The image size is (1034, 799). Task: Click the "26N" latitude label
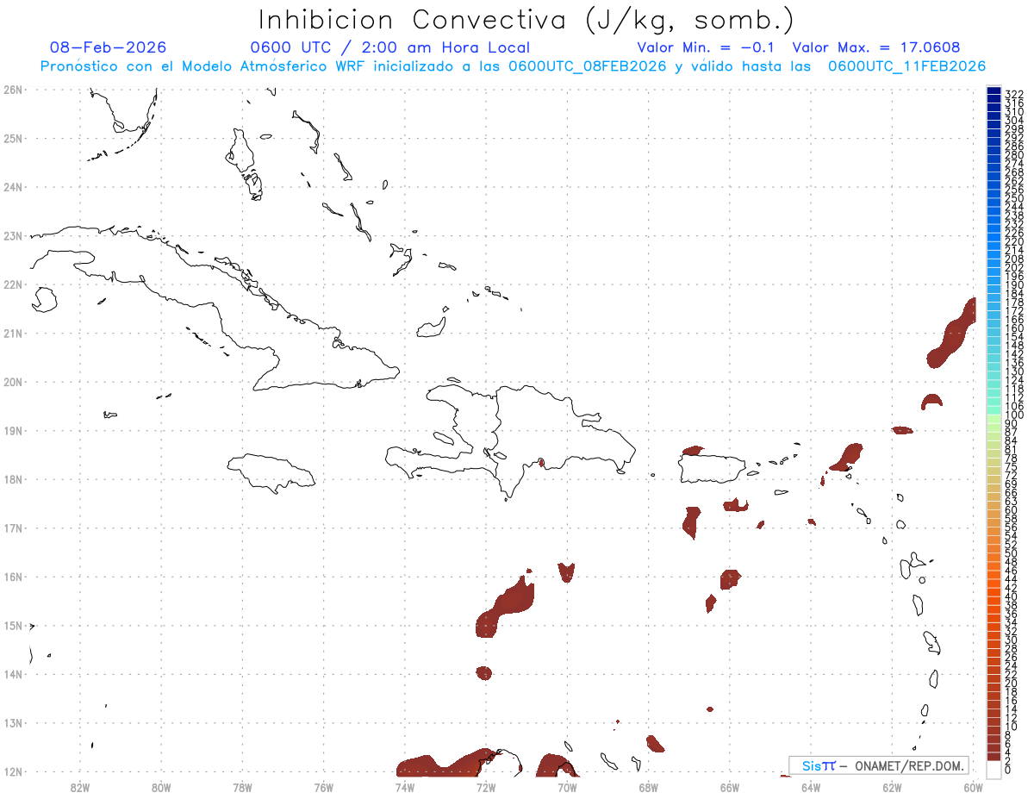click(x=12, y=90)
